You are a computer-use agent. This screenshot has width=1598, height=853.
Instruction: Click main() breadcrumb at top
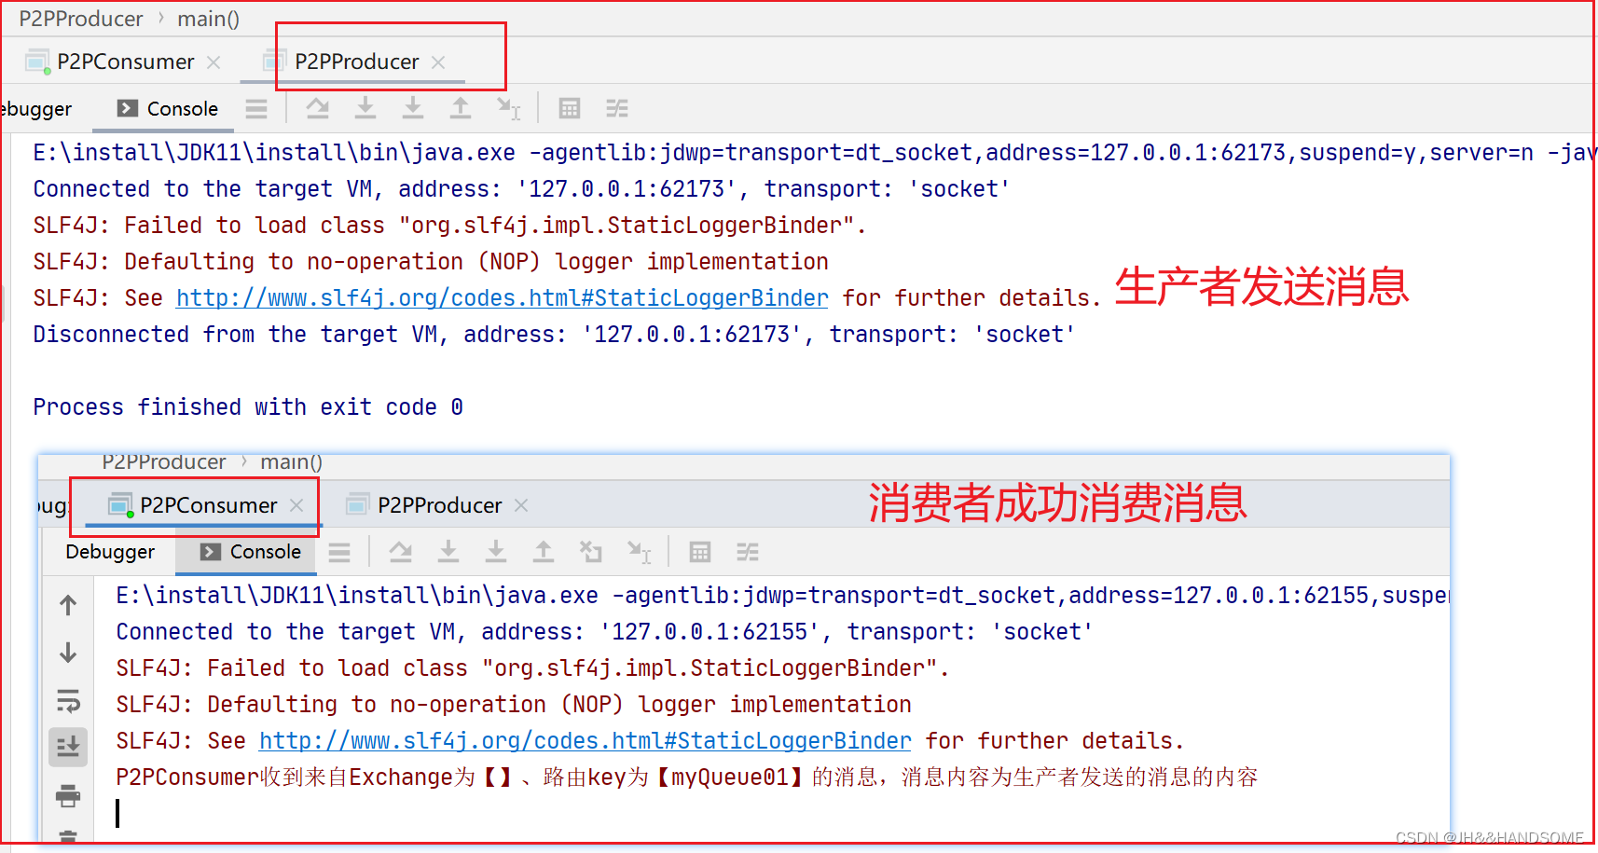point(209,19)
